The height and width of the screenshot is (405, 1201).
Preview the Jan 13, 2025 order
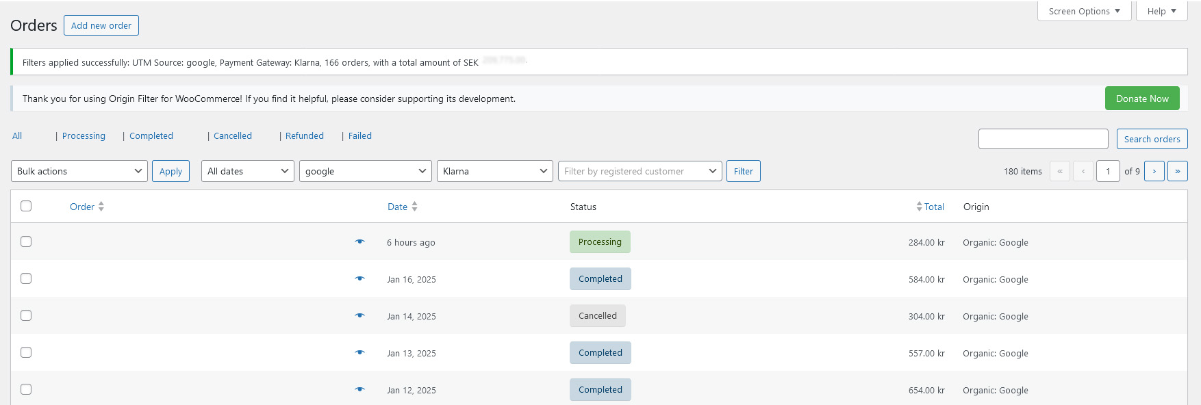pyautogui.click(x=359, y=352)
